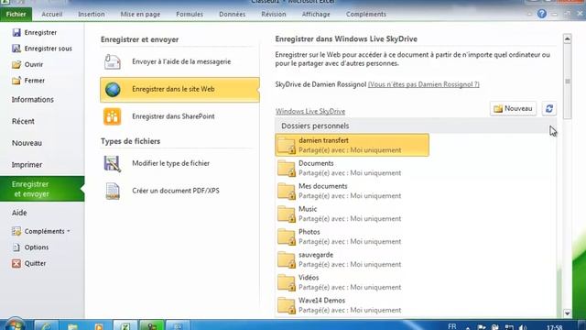
Task: Open the Imprimer section
Action: 27,165
